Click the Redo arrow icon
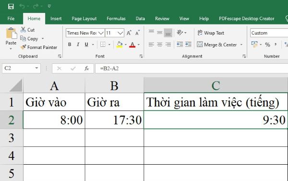This screenshot has width=288, height=181. pos(36,6)
